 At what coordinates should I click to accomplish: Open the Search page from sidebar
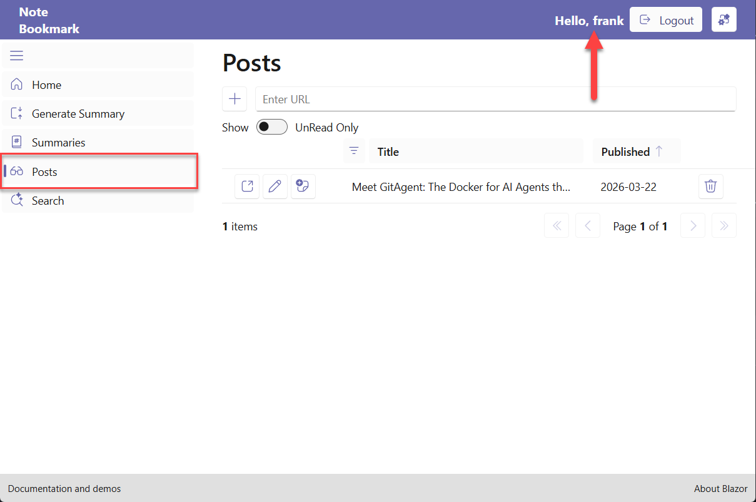(x=48, y=201)
